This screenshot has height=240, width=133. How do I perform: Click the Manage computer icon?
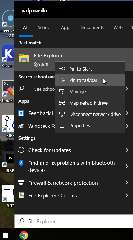tap(62, 91)
